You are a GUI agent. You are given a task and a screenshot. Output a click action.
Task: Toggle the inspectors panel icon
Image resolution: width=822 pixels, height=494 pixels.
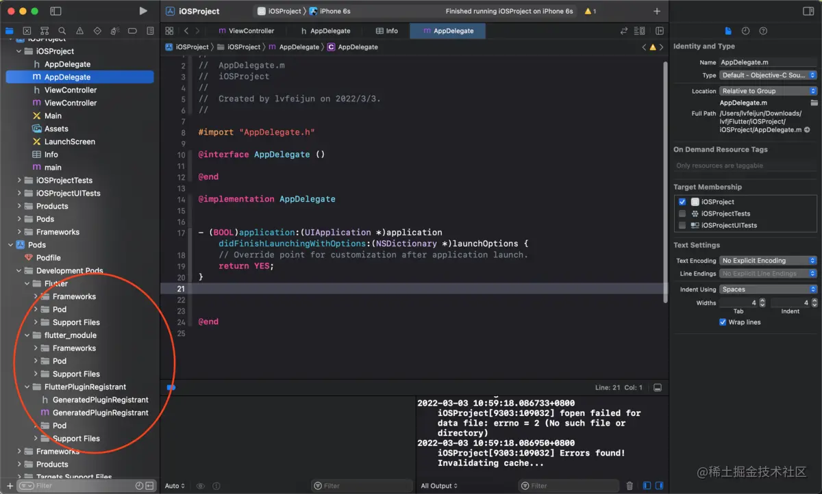(808, 11)
